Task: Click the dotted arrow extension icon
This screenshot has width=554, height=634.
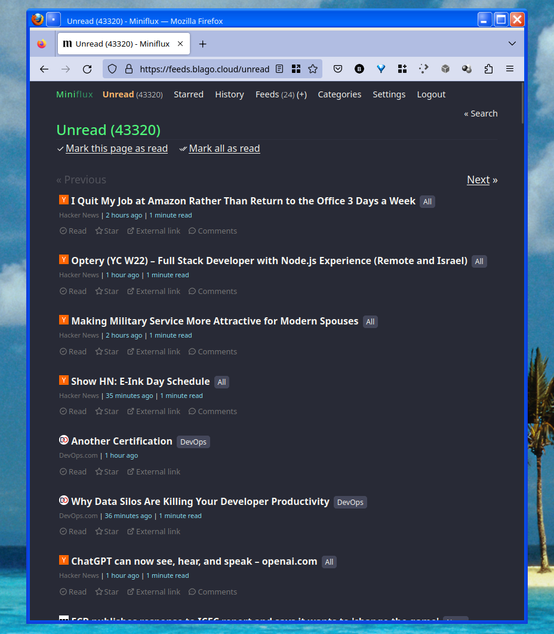Action: [423, 69]
